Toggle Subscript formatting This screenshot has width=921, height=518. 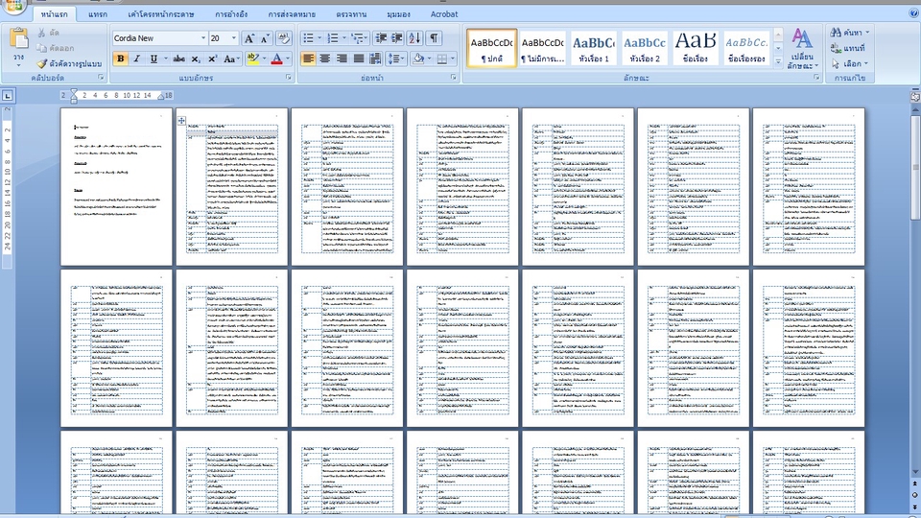pyautogui.click(x=196, y=59)
